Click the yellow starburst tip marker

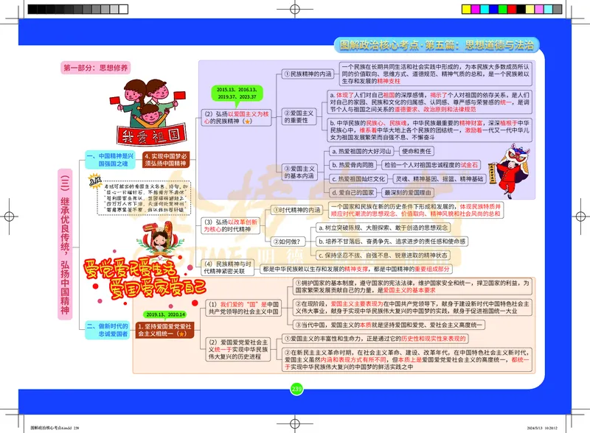click(94, 180)
